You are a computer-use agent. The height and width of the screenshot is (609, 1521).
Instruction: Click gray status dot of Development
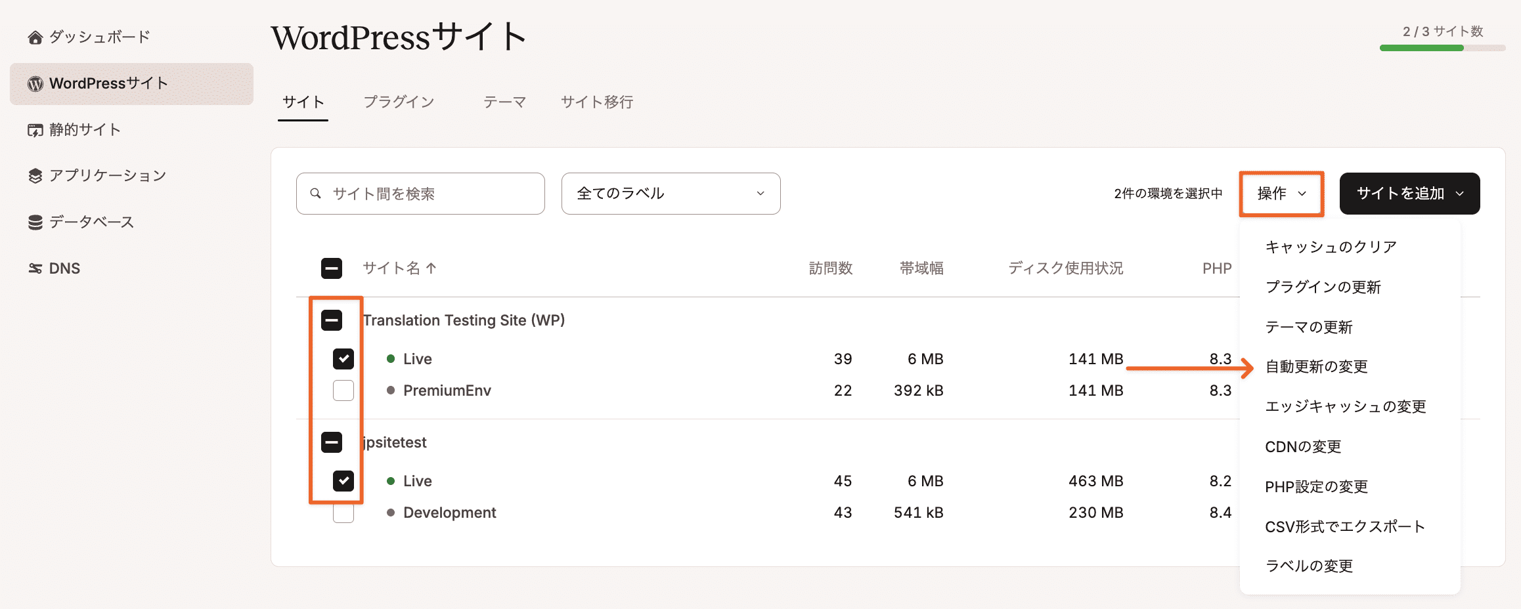391,513
